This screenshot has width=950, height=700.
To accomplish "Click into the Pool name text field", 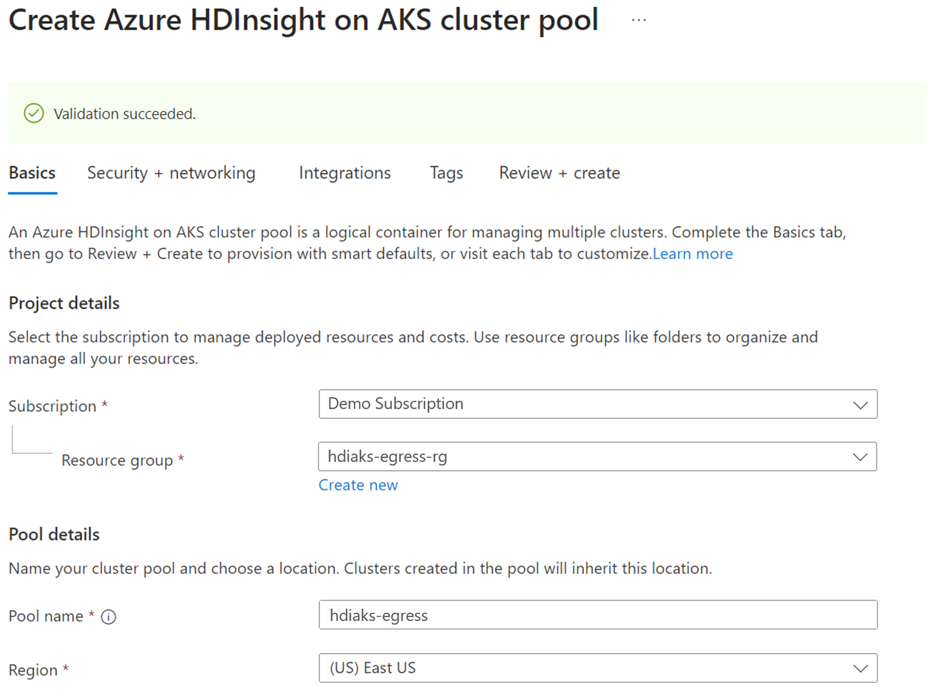I will click(598, 615).
